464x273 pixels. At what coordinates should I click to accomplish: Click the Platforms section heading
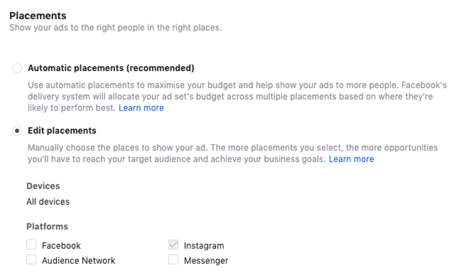[x=48, y=227]
